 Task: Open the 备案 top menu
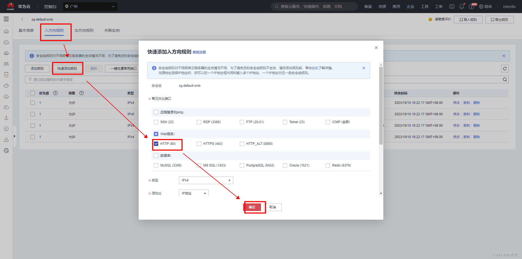368,7
